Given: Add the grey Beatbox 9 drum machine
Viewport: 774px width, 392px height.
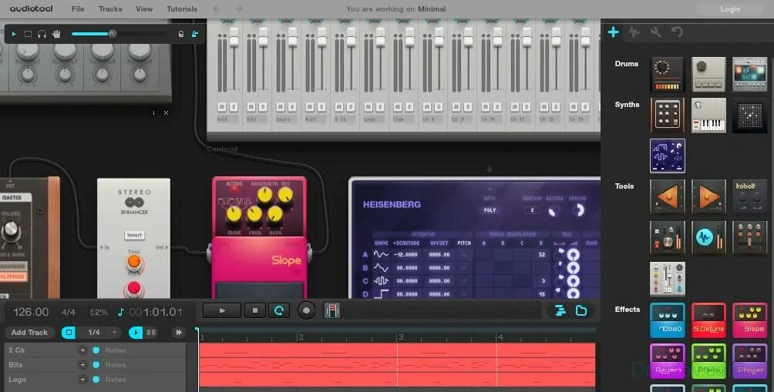Looking at the screenshot, I should (708, 75).
